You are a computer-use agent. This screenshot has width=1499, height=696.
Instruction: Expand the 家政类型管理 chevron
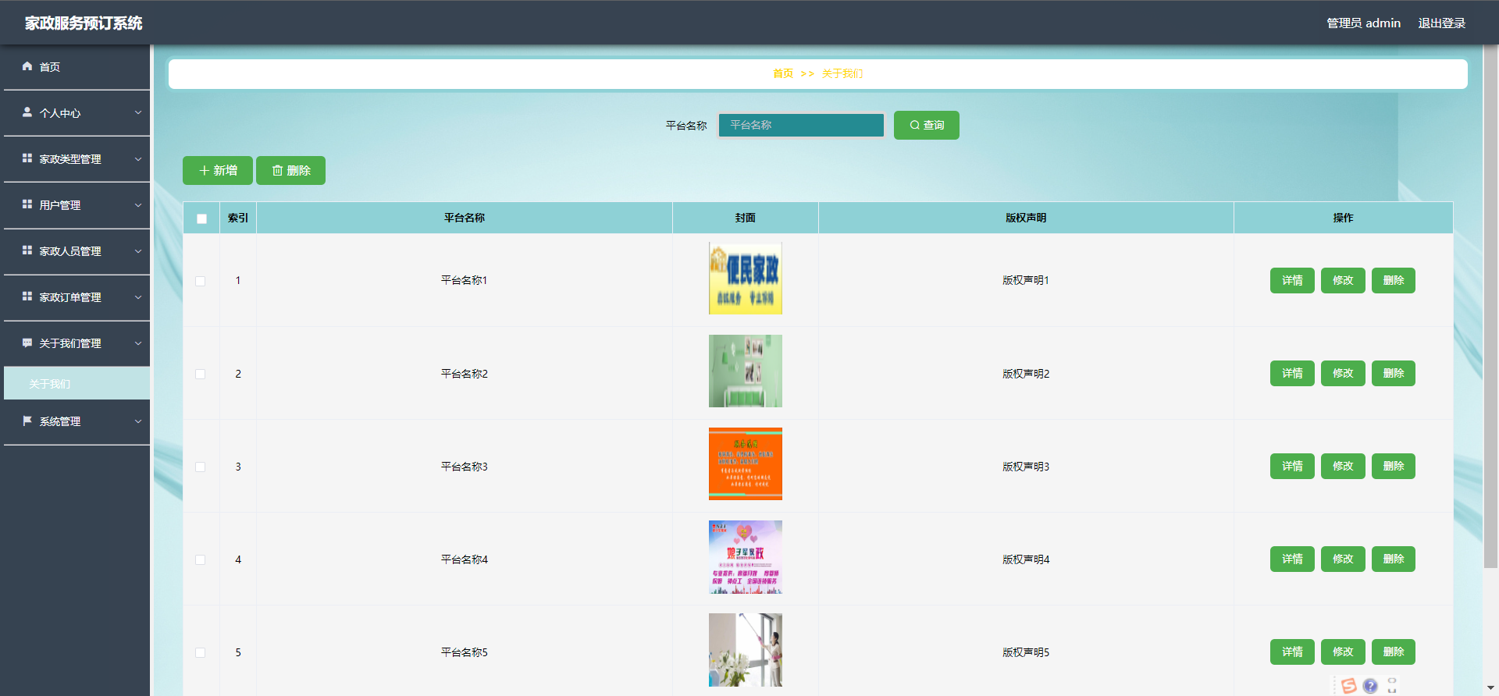138,158
